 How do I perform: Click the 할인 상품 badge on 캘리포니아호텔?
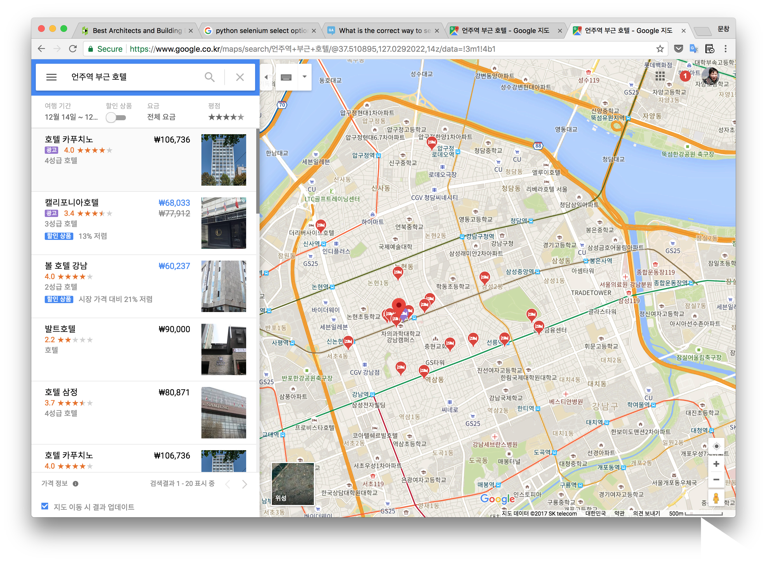(59, 236)
